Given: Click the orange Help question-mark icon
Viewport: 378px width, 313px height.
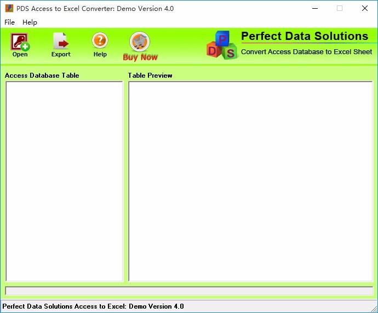Looking at the screenshot, I should 100,40.
